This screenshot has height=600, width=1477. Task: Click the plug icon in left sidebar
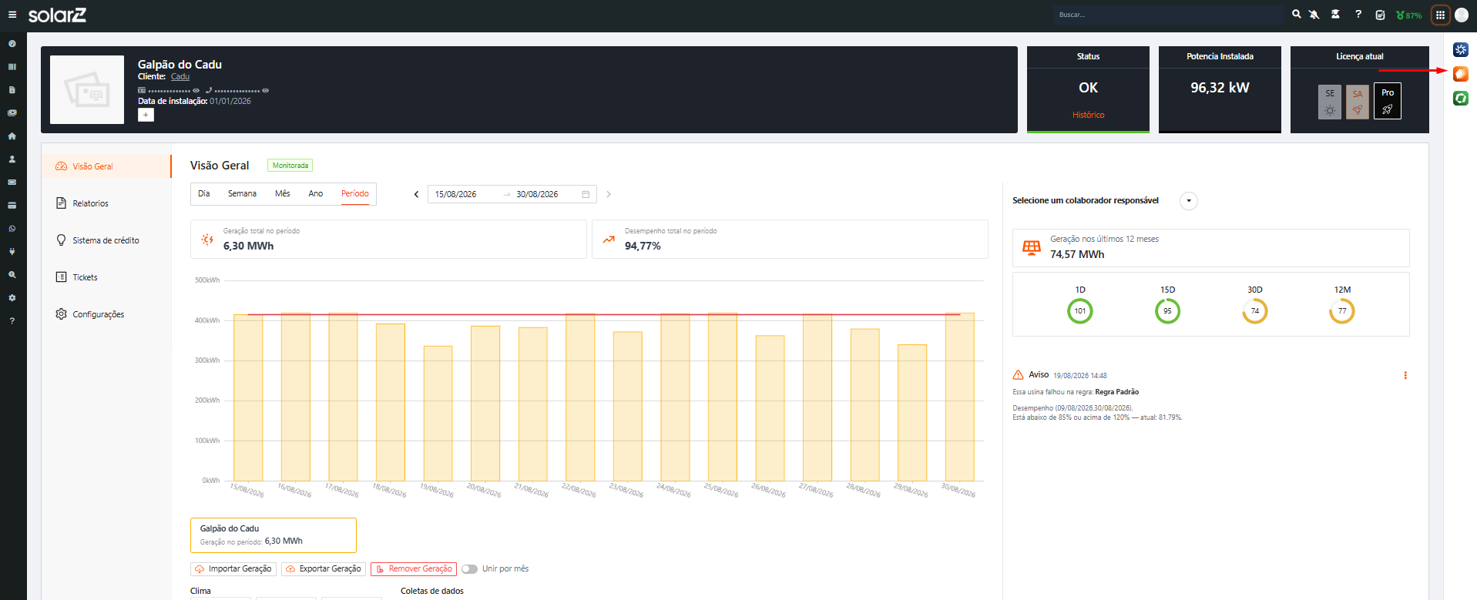12,252
